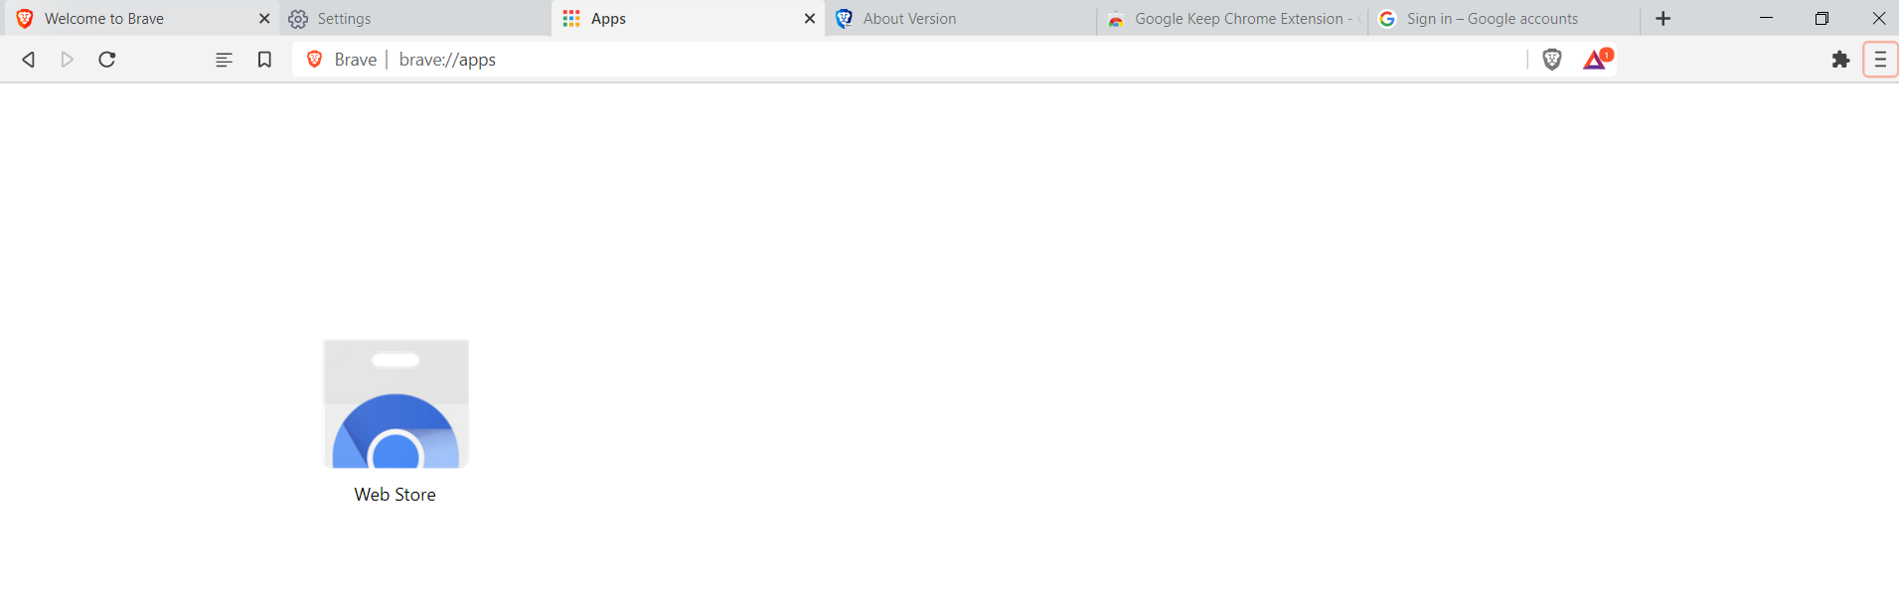
Task: Close the Brave browser window
Action: point(1878,18)
